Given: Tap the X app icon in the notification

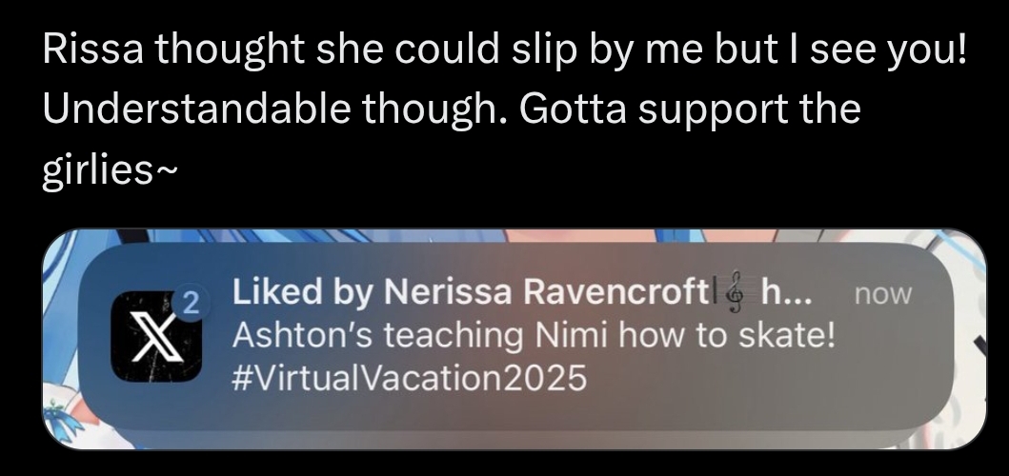Looking at the screenshot, I should tap(156, 336).
